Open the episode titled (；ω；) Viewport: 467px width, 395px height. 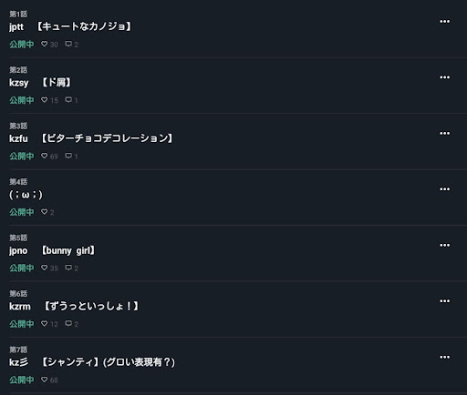[26, 195]
